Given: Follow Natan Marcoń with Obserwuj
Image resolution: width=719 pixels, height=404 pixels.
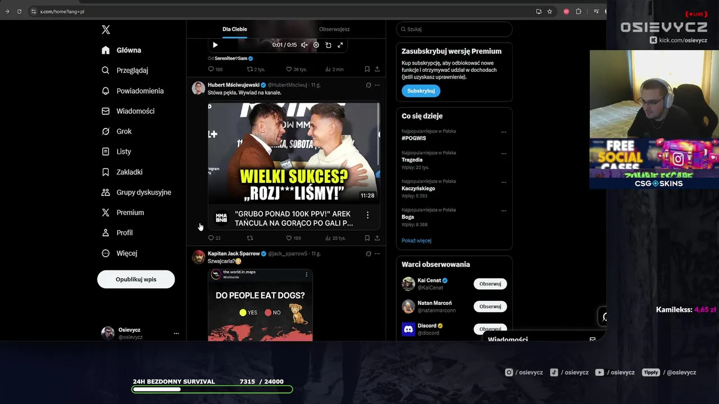Looking at the screenshot, I should click(490, 306).
